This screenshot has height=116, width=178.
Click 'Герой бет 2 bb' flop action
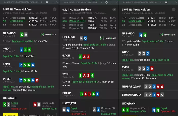click(x=11, y=56)
